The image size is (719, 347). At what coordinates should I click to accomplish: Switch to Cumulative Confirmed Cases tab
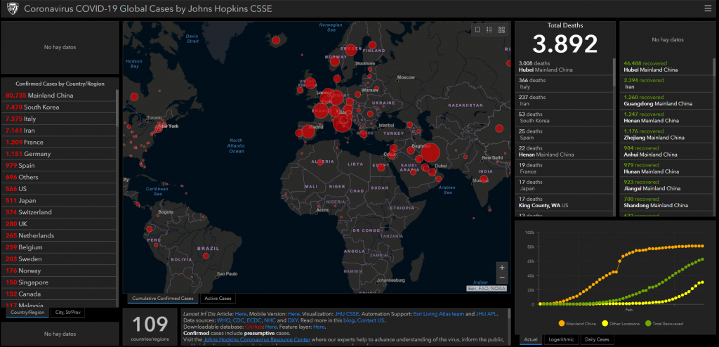point(163,299)
